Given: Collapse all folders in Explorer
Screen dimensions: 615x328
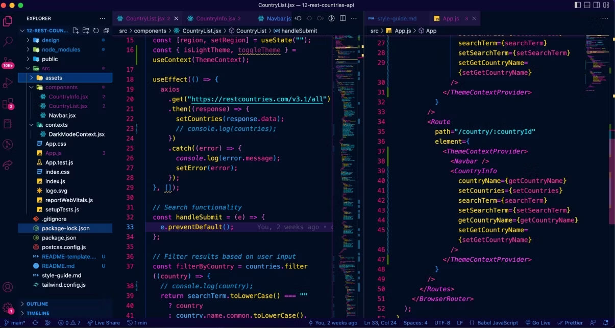Looking at the screenshot, I should (106, 31).
